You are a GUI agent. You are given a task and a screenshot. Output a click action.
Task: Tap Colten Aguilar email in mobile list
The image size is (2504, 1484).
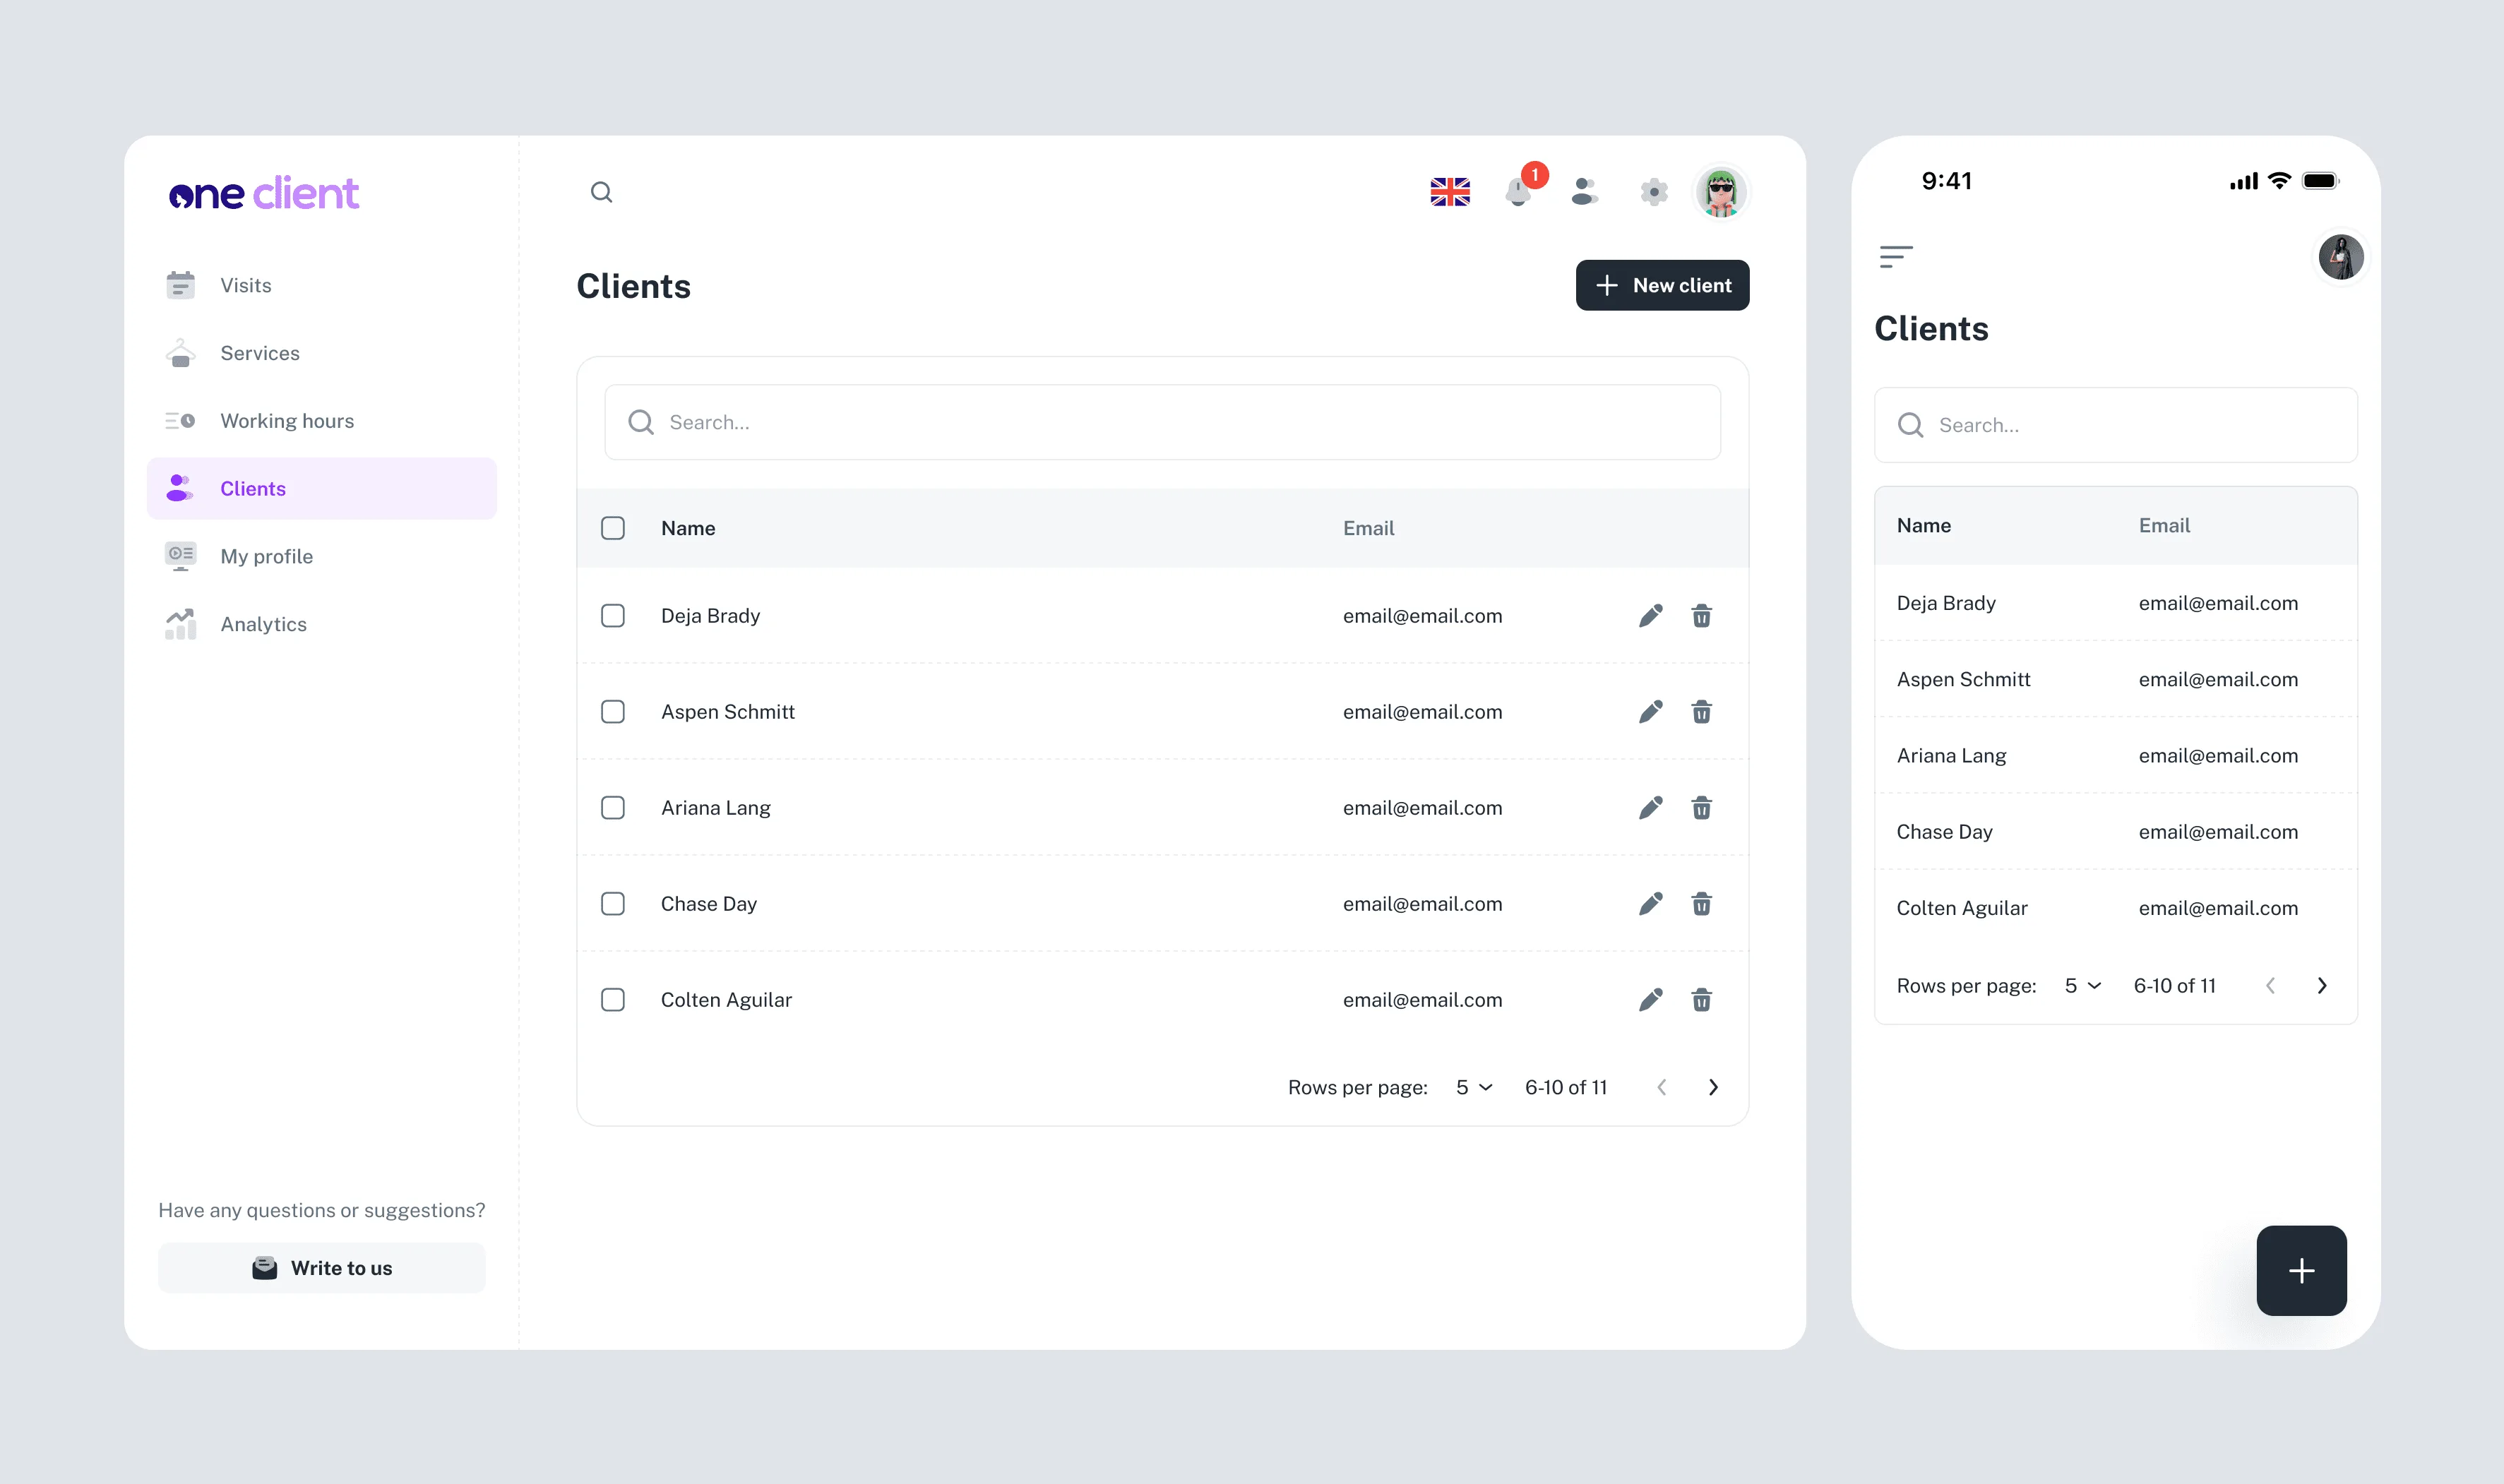click(2218, 908)
